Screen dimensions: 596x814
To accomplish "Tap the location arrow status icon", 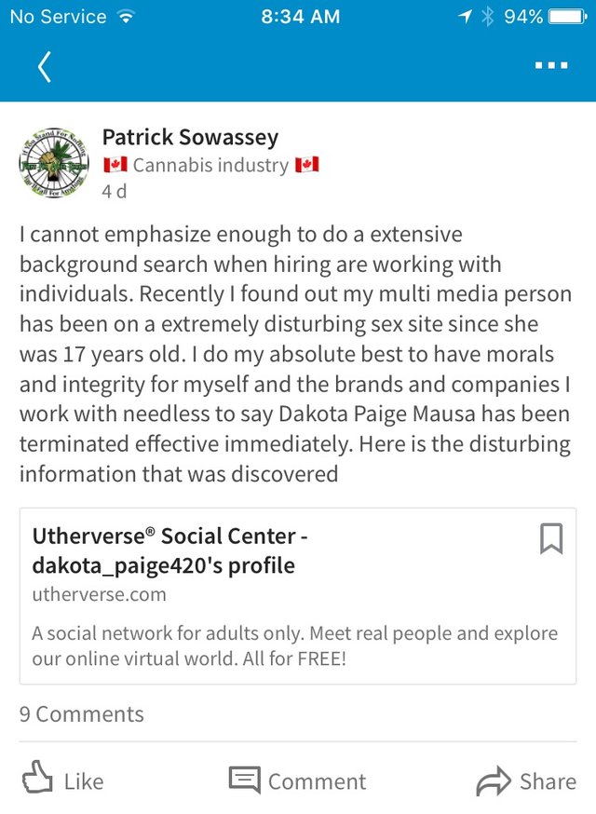I will pyautogui.click(x=464, y=17).
